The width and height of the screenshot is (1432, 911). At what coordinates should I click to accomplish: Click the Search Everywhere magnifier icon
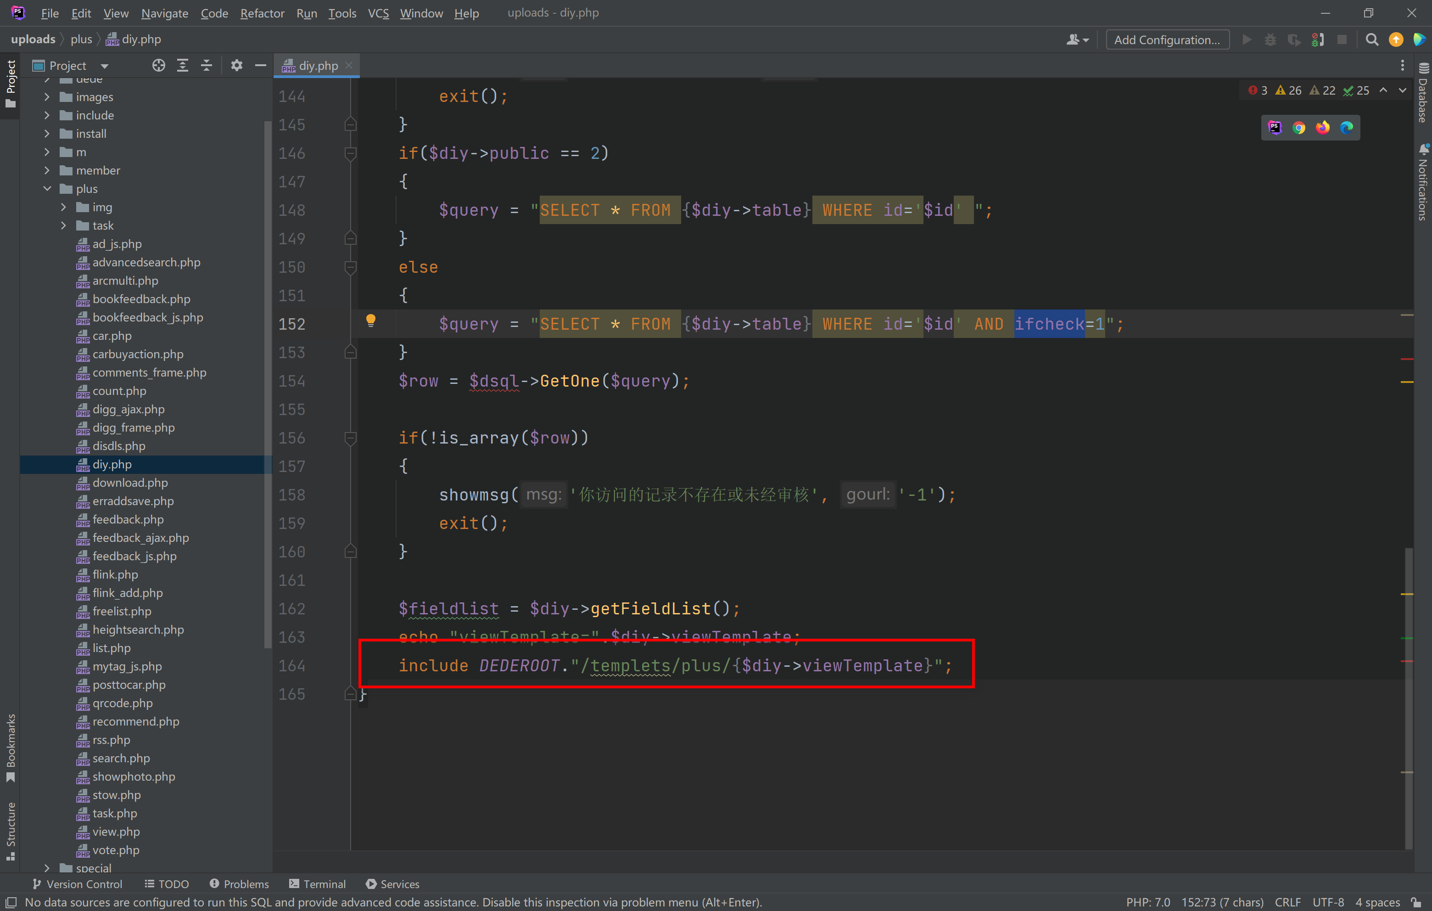click(x=1372, y=39)
